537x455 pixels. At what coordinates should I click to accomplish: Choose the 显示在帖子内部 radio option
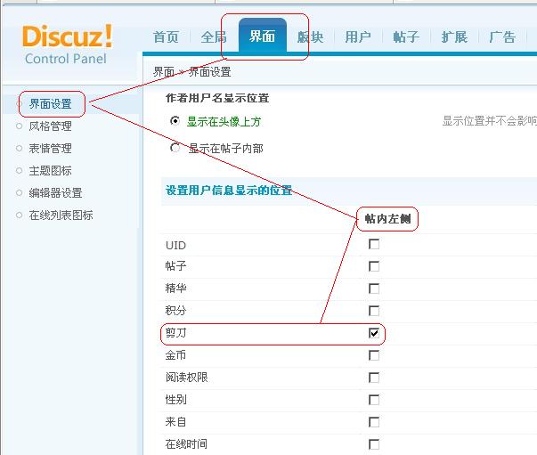[x=175, y=148]
